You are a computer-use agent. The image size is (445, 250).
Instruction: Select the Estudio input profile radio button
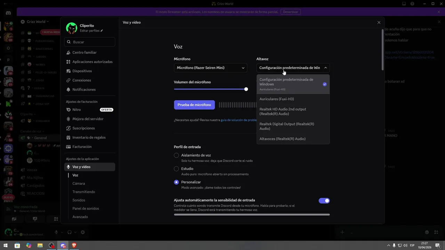click(x=176, y=169)
